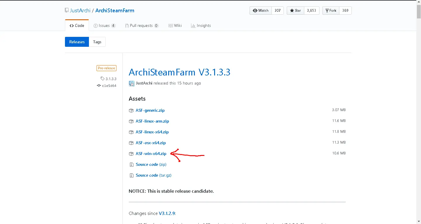421x224 pixels.
Task: Click the 10.6 MB file size
Action: coord(339,154)
